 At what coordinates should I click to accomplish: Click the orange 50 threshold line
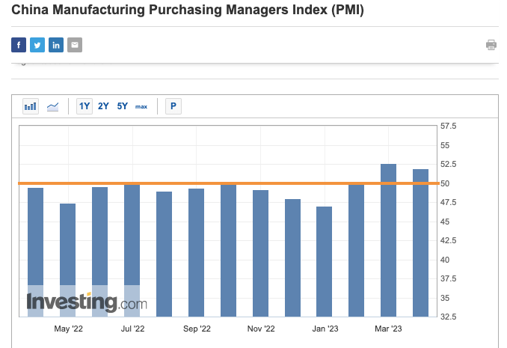click(x=224, y=183)
